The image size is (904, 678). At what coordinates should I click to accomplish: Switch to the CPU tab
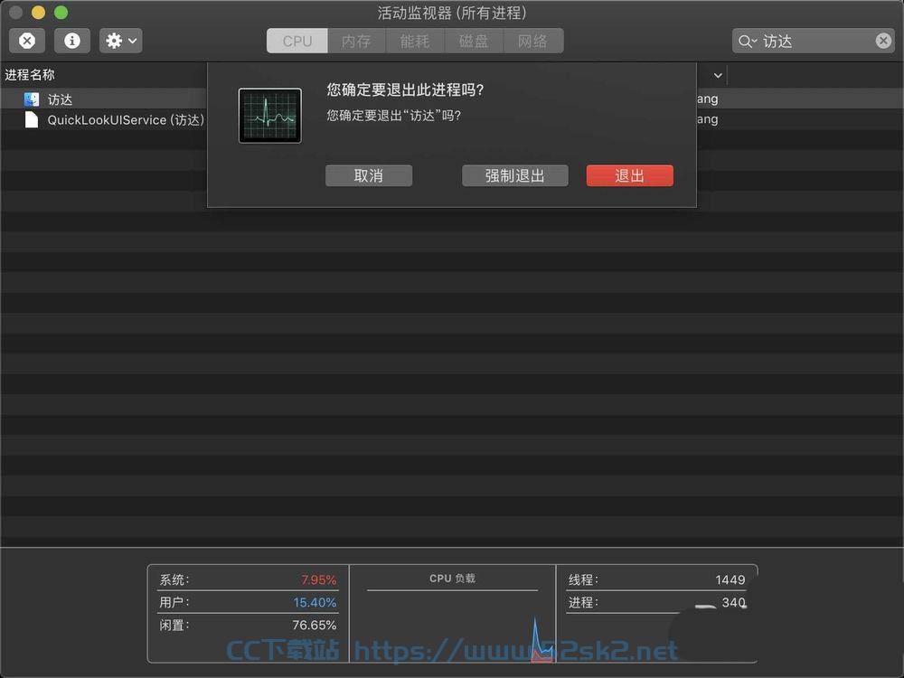coord(297,41)
